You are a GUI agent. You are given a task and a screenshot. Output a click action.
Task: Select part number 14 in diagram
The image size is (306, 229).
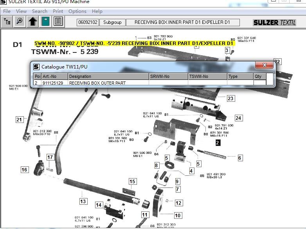pos(99,205)
